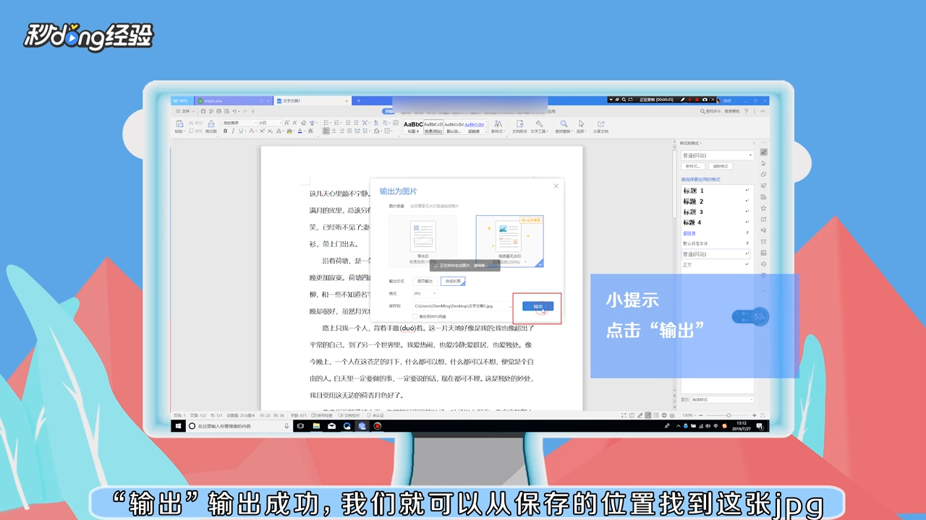Click the Windows taskbar search box
Screen dimensions: 926x520
pos(239,426)
